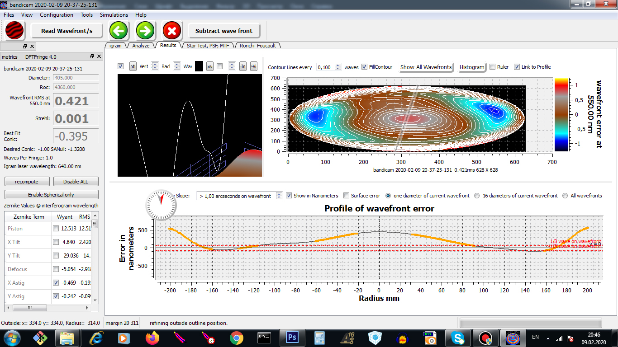Launch Firefox from the taskbar
This screenshot has width=618, height=347.
point(152,338)
